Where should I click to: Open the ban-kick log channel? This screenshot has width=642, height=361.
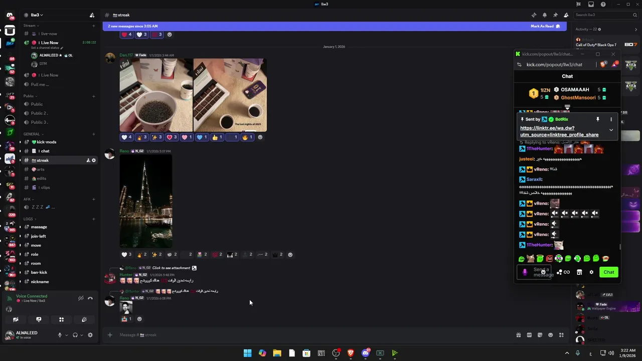coord(59,272)
